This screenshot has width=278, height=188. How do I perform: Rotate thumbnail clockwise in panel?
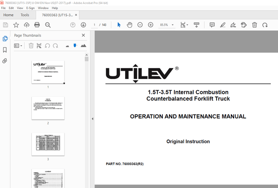click(x=56, y=46)
